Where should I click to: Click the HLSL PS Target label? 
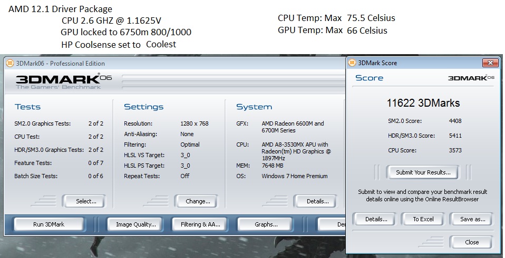[144, 166]
